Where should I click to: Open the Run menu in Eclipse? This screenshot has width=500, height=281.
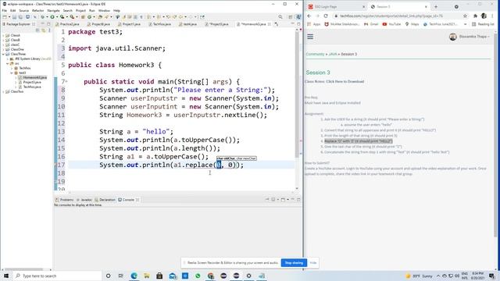click(x=92, y=10)
